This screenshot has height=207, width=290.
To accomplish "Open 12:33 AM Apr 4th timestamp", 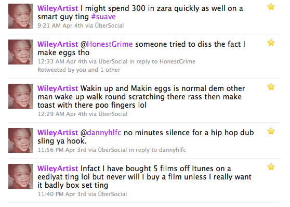I will click(62, 61).
